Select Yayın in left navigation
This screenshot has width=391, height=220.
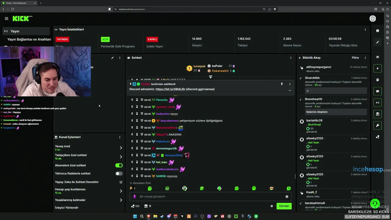click(26, 31)
